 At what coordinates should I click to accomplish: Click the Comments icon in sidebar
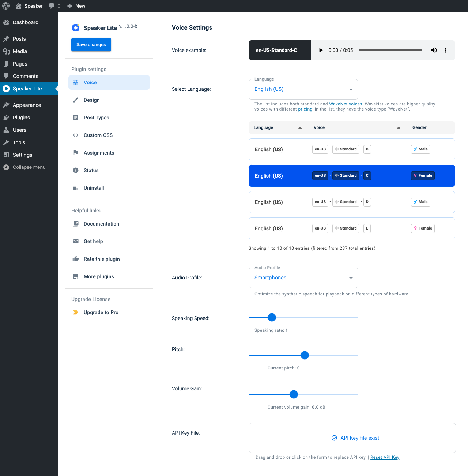pos(6,76)
